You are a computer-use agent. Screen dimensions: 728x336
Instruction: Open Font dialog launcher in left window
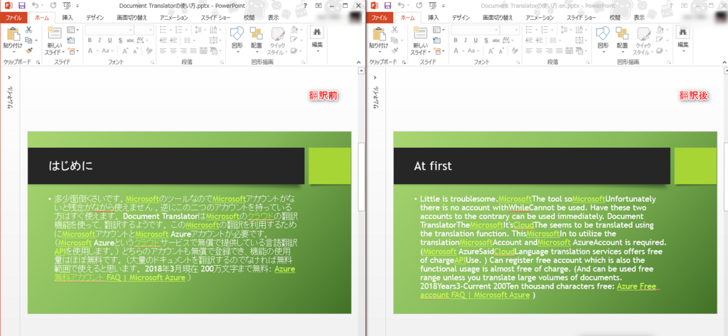click(x=154, y=62)
